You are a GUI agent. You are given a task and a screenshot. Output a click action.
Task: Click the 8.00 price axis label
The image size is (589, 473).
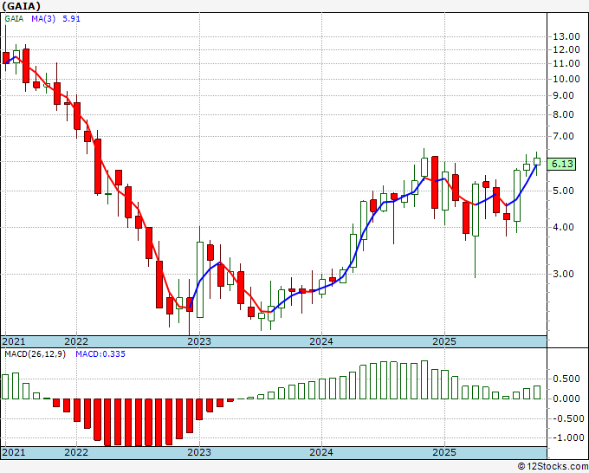pyautogui.click(x=563, y=114)
